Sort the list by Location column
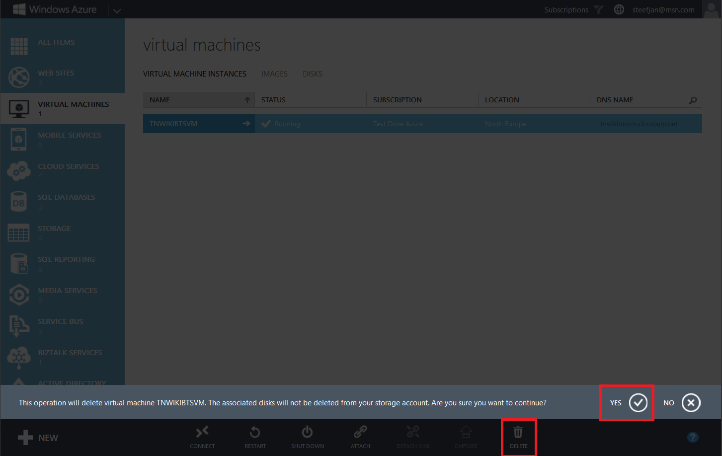 coord(534,100)
